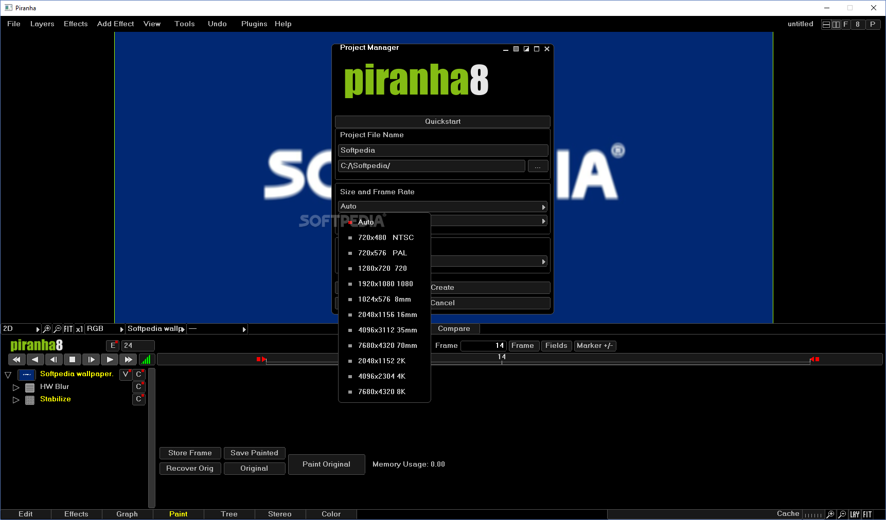Screen dimensions: 886x520
Task: Open the RGB channel dropdown
Action: (105, 329)
